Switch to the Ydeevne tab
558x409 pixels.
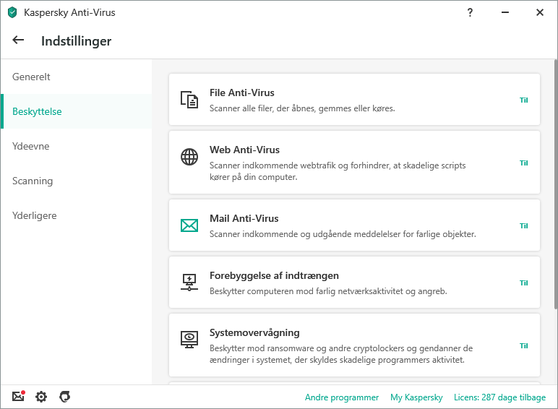pos(77,146)
